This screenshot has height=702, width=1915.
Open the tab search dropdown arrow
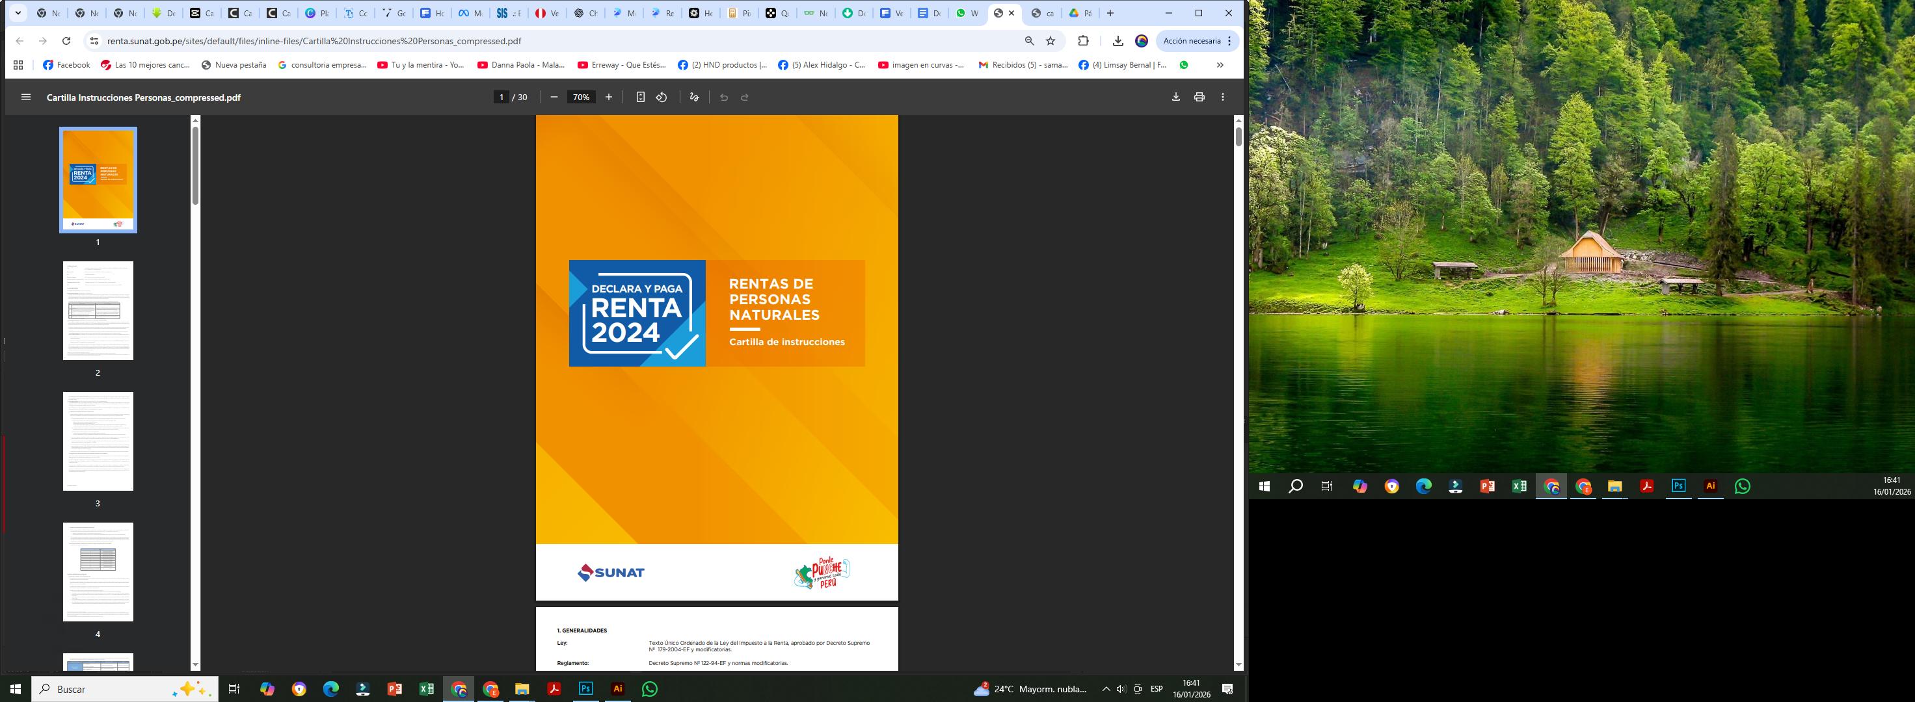click(x=18, y=14)
